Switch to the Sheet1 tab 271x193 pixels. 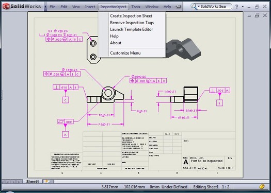click(x=33, y=182)
